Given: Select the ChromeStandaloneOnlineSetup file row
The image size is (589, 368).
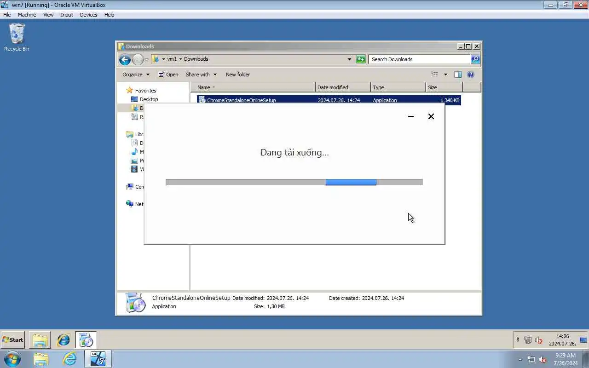Looking at the screenshot, I should [x=329, y=100].
